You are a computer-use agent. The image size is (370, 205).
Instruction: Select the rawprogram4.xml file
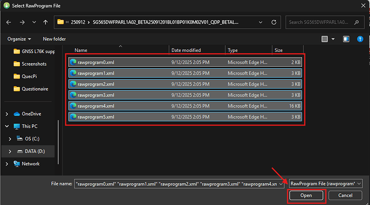[x=185, y=106]
